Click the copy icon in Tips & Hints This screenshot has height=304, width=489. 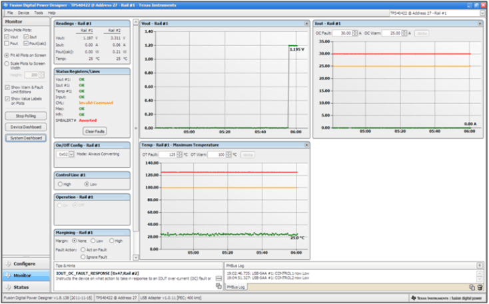[x=219, y=286]
